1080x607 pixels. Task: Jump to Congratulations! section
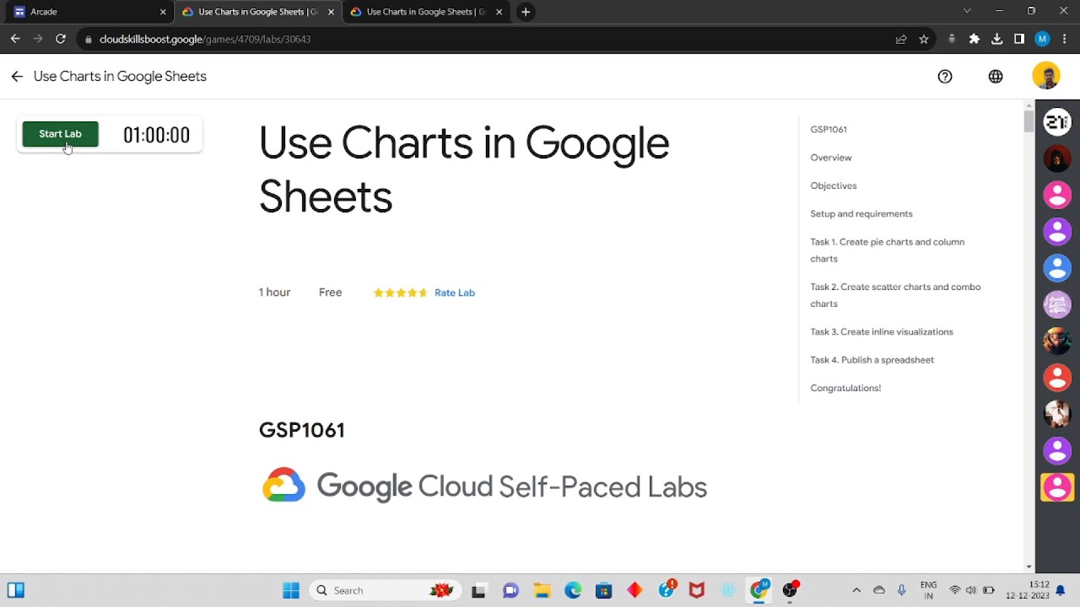coord(845,388)
